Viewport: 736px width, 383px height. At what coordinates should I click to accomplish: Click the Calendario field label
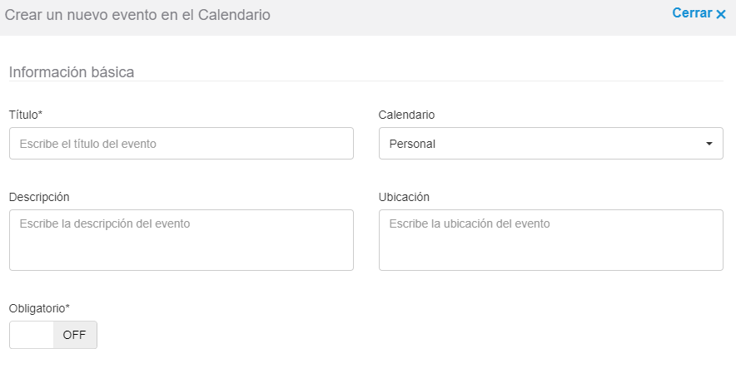point(406,115)
